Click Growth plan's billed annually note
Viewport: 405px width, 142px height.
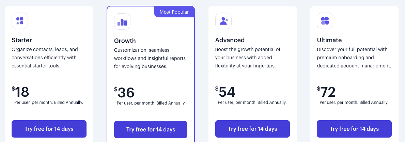151,103
